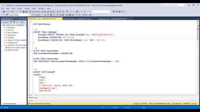The width and height of the screenshot is (200, 112).
Task: Click the Paste clipboard icon
Action: coord(63,12)
